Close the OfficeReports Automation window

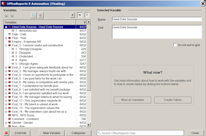(203, 4)
